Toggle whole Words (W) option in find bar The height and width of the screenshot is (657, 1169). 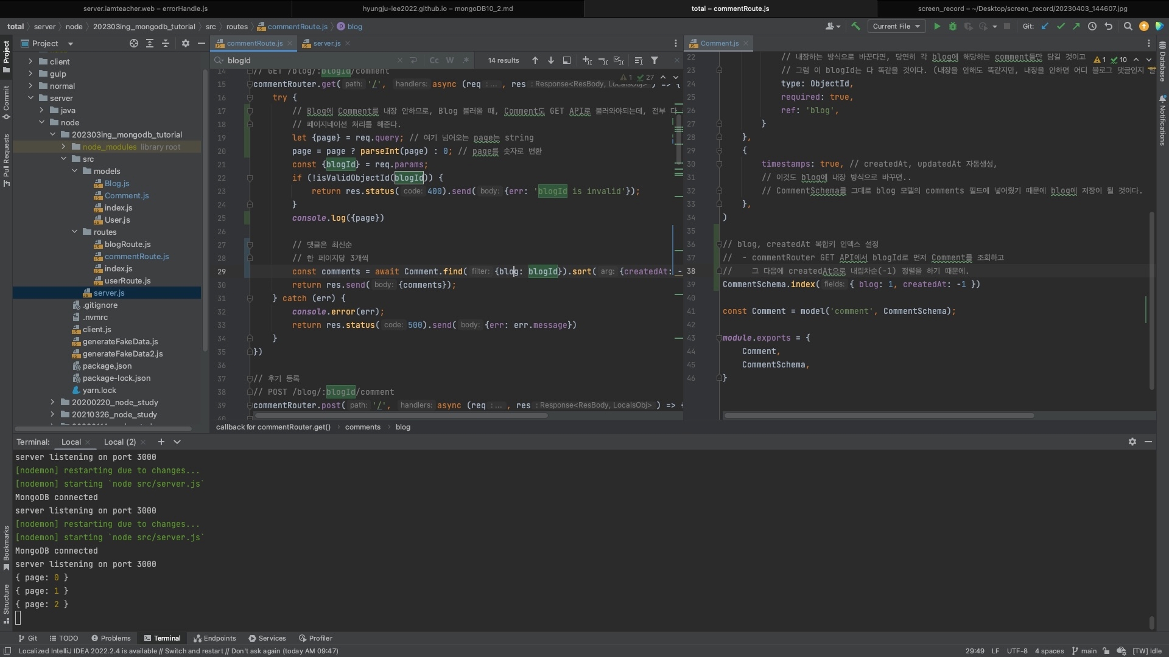click(450, 60)
